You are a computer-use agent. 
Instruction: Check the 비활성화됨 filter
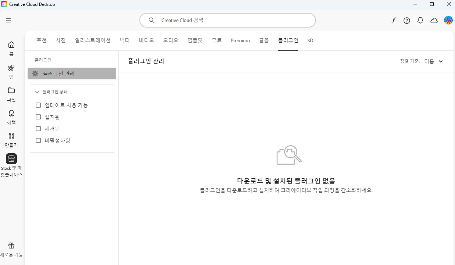pyautogui.click(x=38, y=140)
